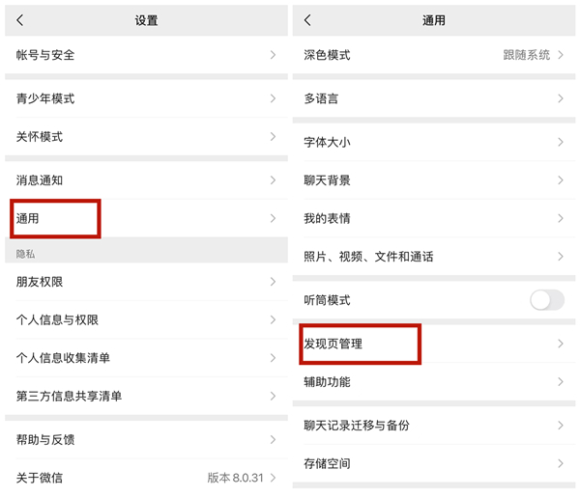Open 通用 in the settings list
580x497 pixels.
[146, 218]
